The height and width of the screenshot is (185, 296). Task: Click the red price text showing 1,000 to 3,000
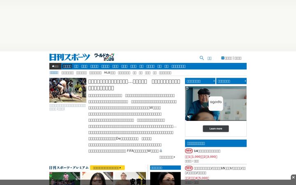[x=201, y=157]
